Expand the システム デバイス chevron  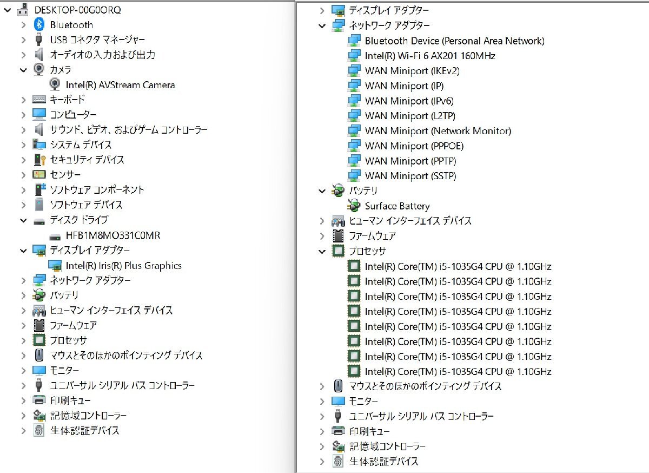23,144
